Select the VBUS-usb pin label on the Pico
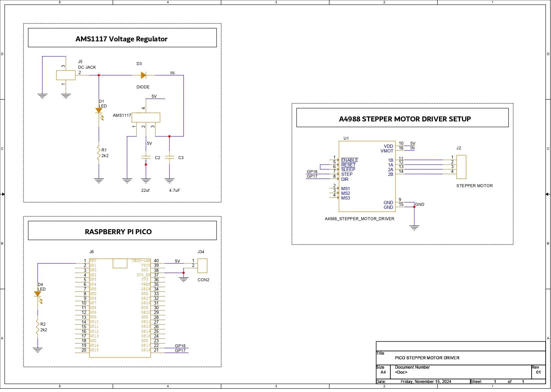 pos(141,261)
